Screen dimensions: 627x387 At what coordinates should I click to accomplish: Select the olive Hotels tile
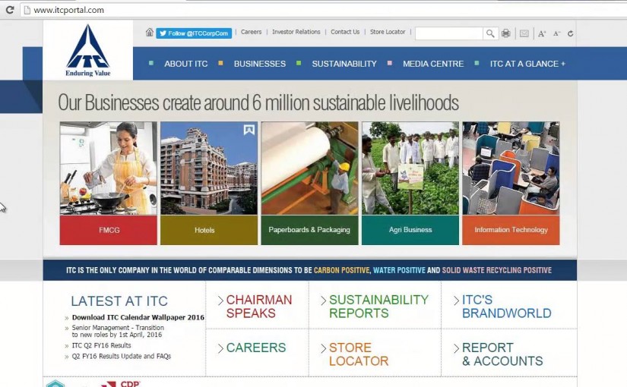click(209, 230)
